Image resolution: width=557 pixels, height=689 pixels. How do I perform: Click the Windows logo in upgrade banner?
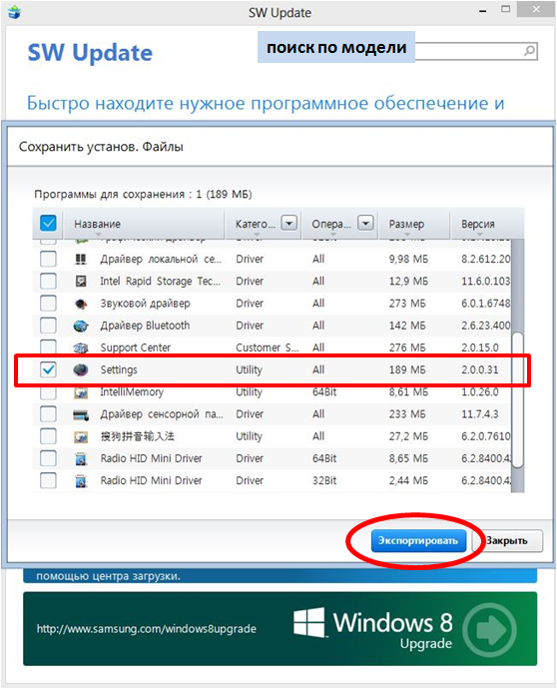click(309, 623)
